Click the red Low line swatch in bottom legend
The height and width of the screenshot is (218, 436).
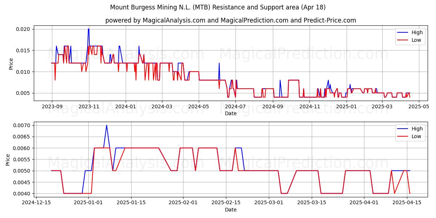coord(403,137)
